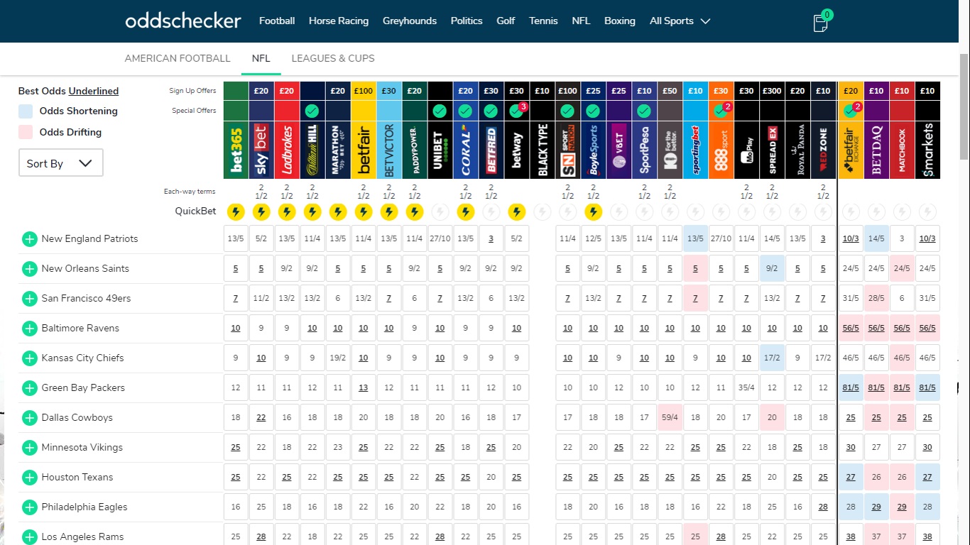Open the Horse Racing menu item
The height and width of the screenshot is (545, 970).
(x=339, y=21)
